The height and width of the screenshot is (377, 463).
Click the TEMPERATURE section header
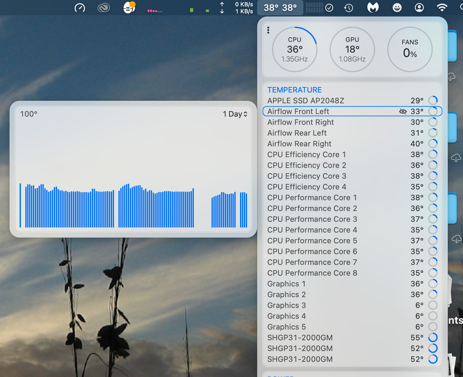(x=295, y=90)
